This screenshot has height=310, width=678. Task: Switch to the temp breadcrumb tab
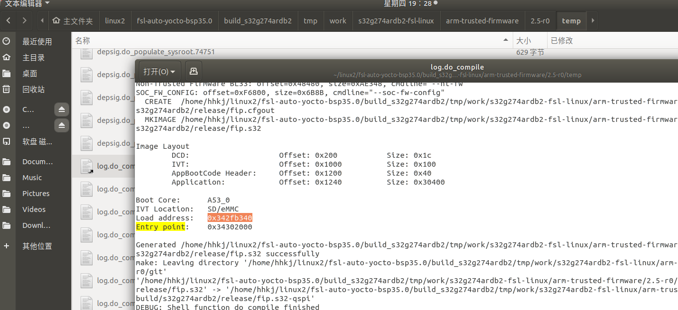571,20
